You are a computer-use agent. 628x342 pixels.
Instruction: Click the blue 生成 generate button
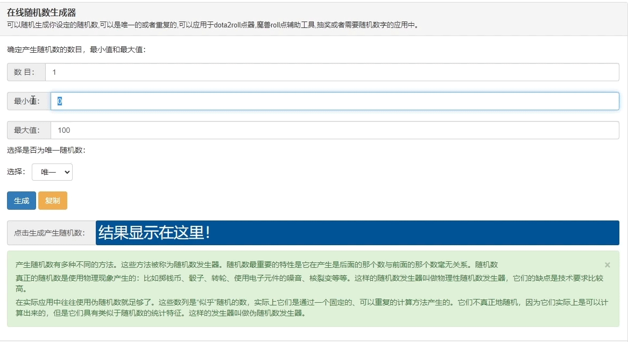21,200
